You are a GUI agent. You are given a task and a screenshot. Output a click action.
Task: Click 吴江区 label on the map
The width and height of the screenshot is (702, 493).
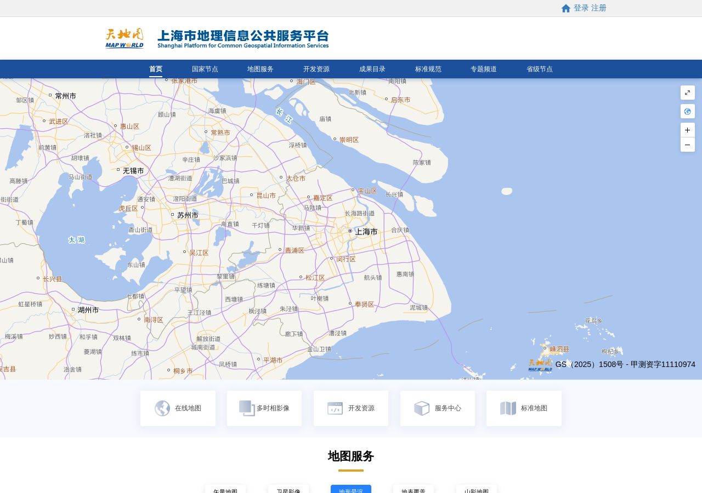[199, 253]
